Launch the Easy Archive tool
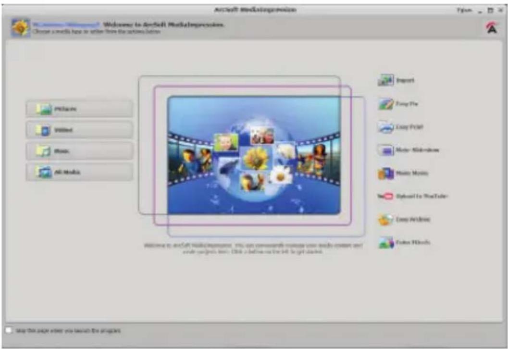 click(404, 219)
